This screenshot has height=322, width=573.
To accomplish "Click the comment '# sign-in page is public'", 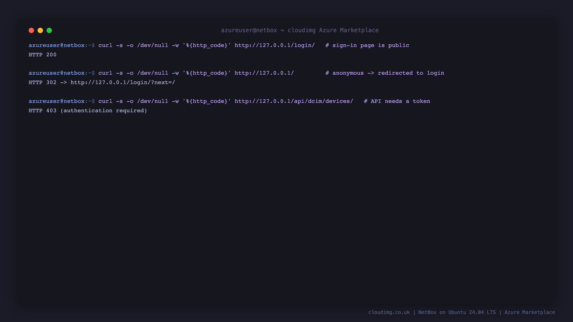I will click(x=368, y=45).
